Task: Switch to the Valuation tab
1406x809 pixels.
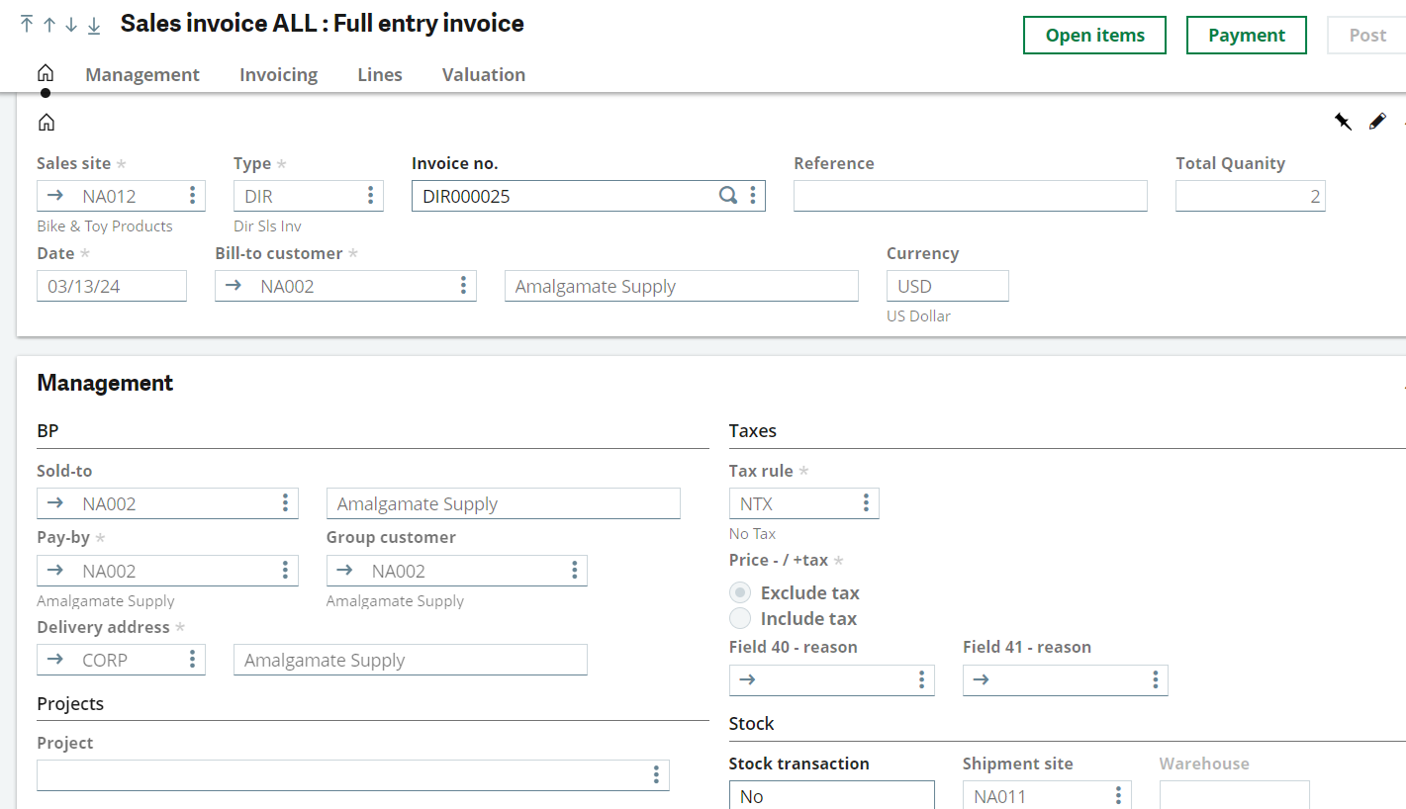Action: point(484,75)
